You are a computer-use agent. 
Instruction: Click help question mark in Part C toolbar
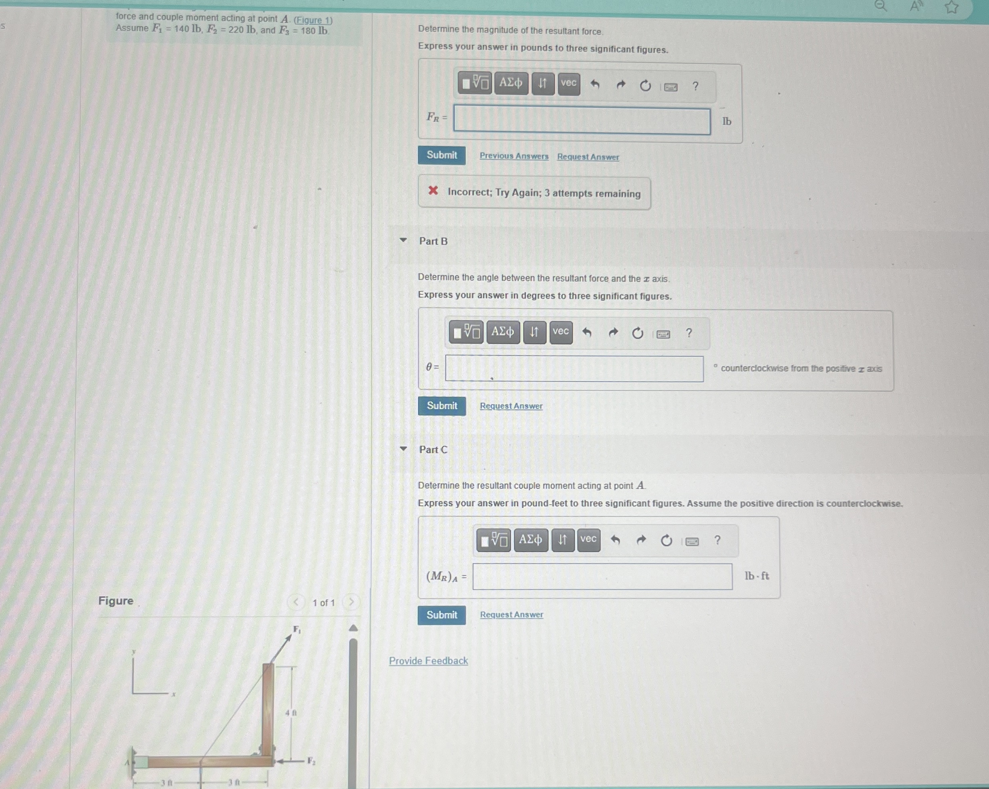pyautogui.click(x=718, y=540)
